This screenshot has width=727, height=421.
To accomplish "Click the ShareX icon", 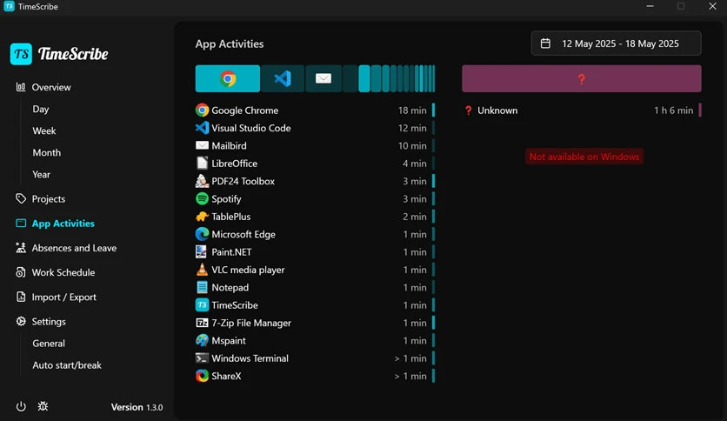I will (202, 376).
